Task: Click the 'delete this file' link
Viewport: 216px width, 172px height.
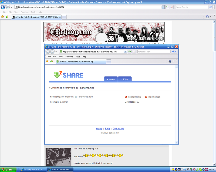Action: tap(134, 97)
